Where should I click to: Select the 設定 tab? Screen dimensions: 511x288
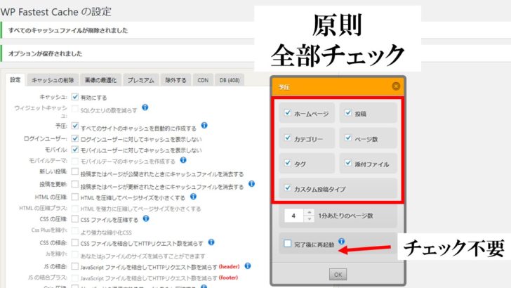coord(15,80)
